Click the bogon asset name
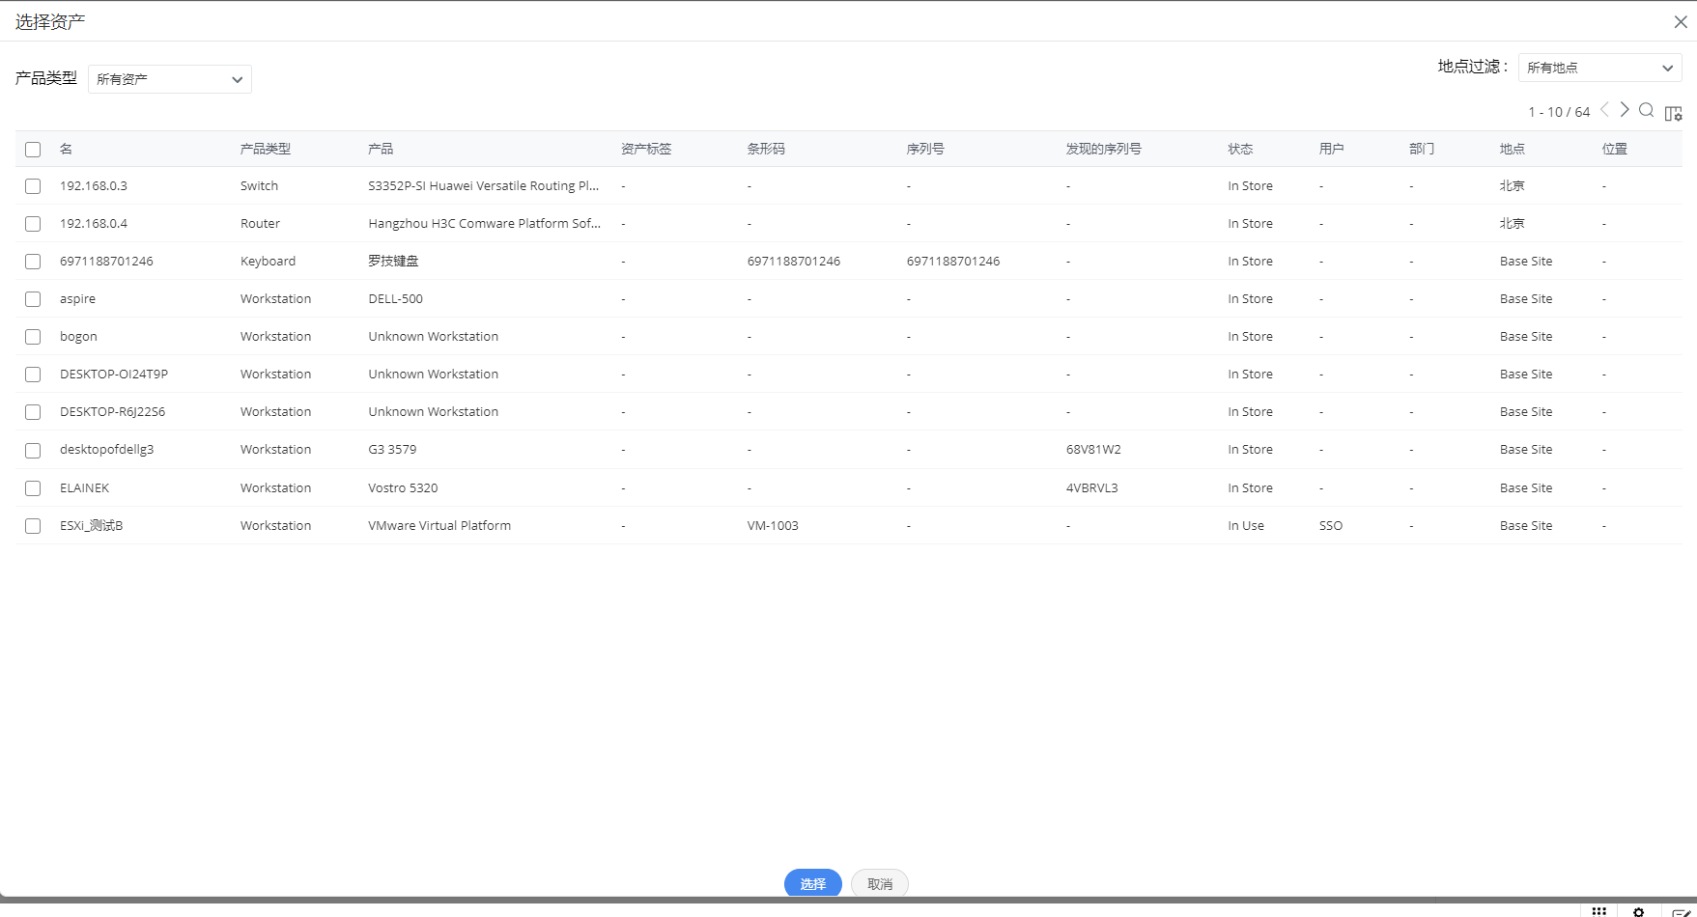Image resolution: width=1697 pixels, height=917 pixels. 78,336
